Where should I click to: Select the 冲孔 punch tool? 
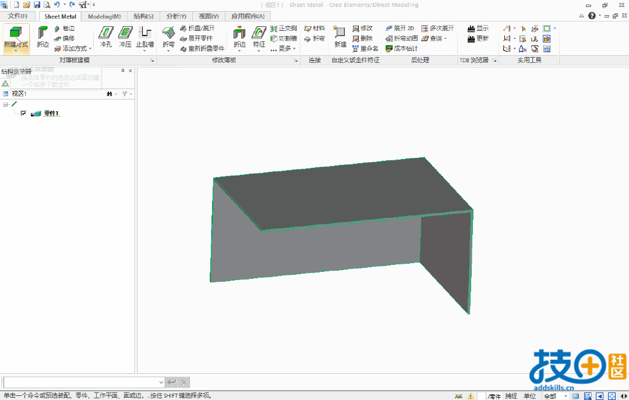click(106, 37)
